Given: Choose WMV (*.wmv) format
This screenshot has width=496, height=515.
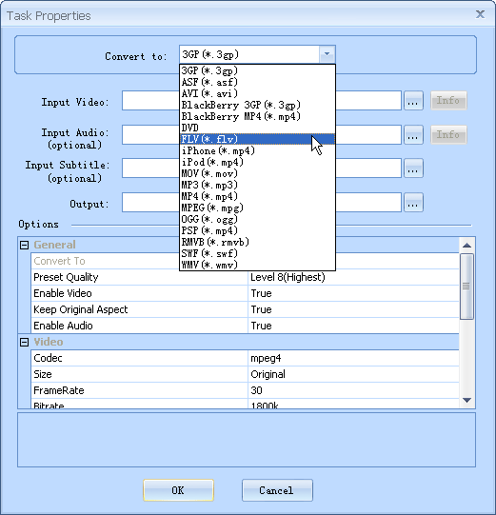Looking at the screenshot, I should tap(257, 265).
